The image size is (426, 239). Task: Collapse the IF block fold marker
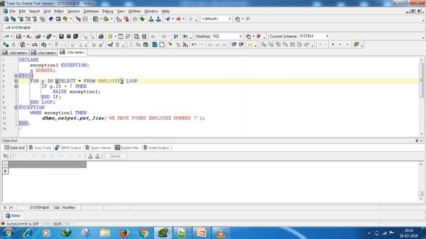tap(16, 86)
